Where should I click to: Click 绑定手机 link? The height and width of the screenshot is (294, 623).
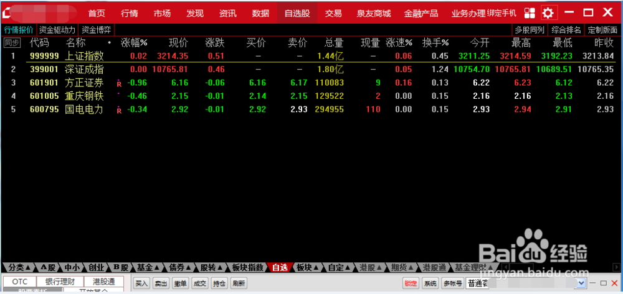[x=502, y=13]
